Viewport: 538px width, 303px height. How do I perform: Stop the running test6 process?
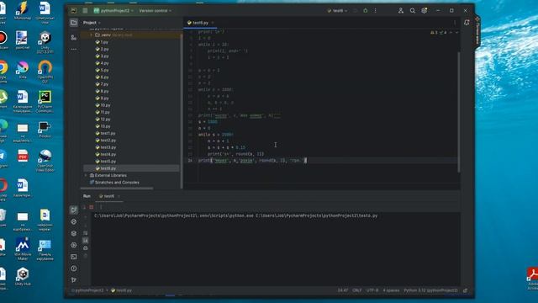click(92, 207)
